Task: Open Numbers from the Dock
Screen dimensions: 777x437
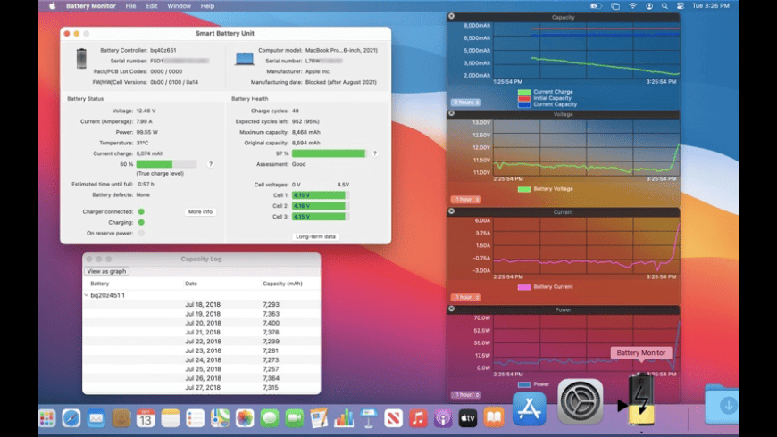Action: 344,418
